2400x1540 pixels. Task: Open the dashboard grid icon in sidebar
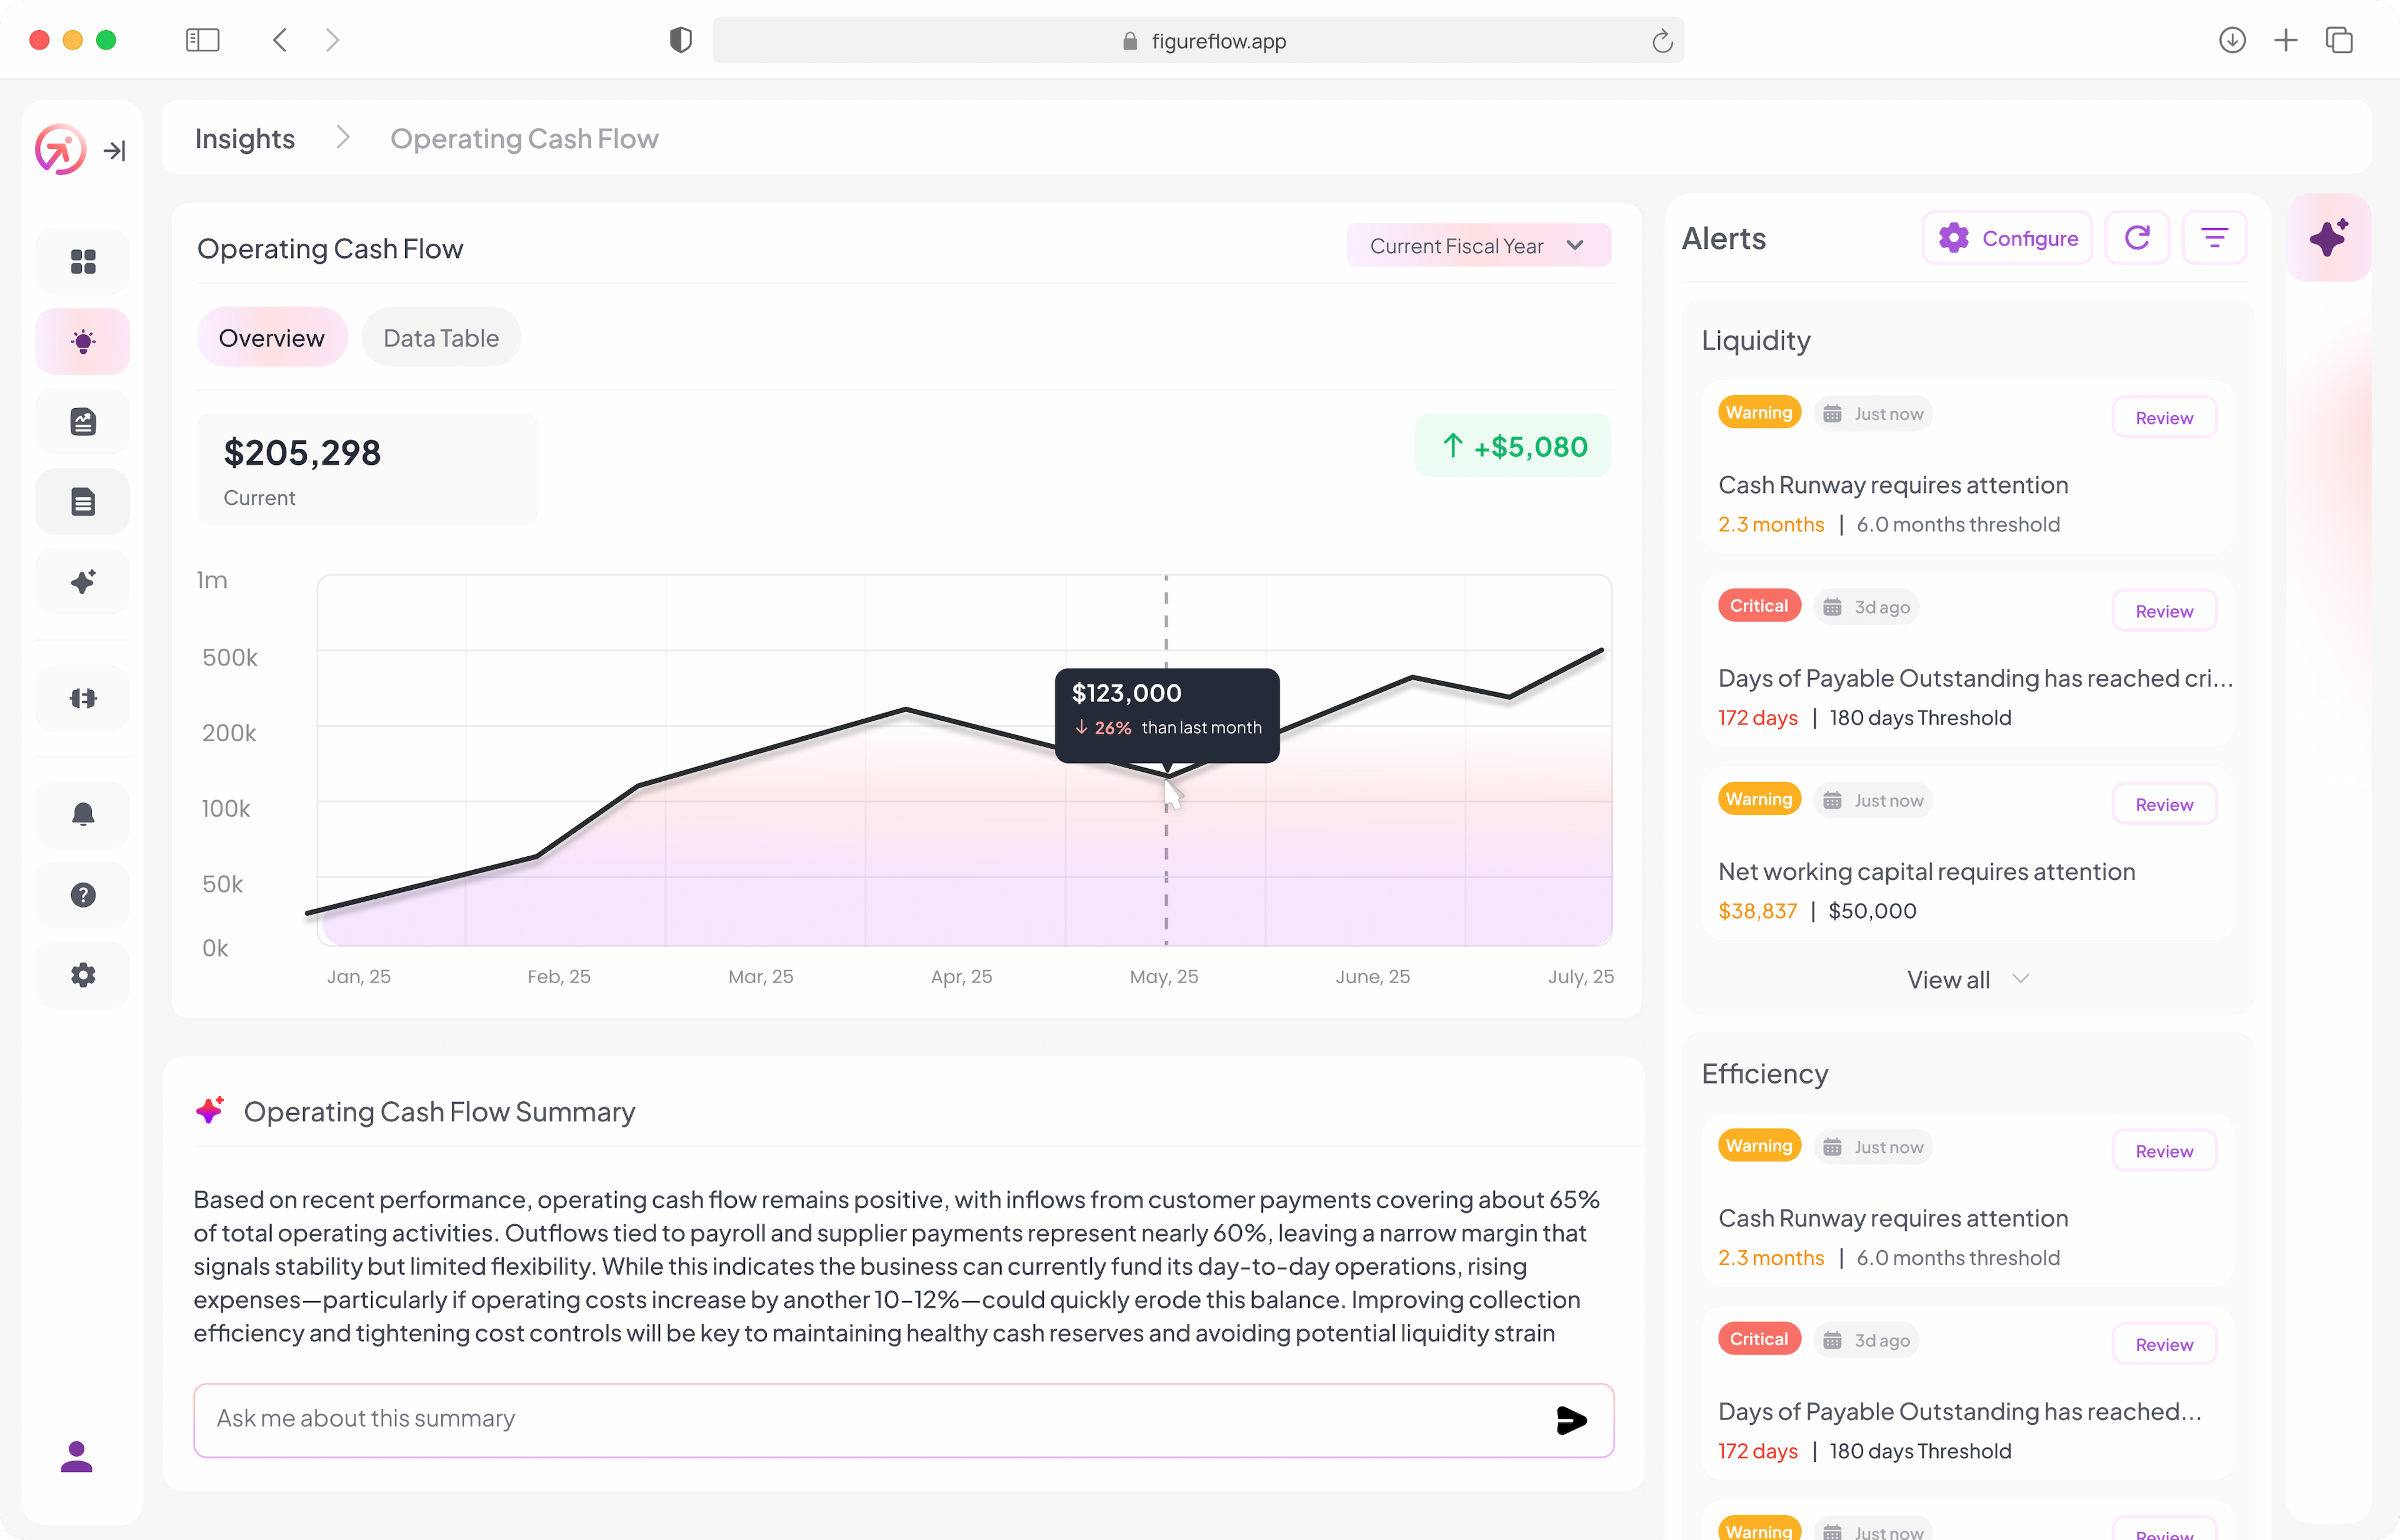point(82,261)
